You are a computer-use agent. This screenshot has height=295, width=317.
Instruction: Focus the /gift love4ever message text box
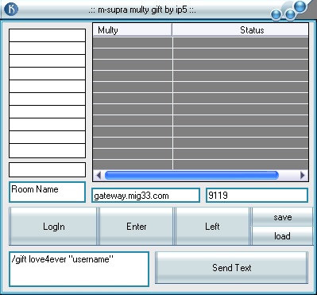coord(79,269)
